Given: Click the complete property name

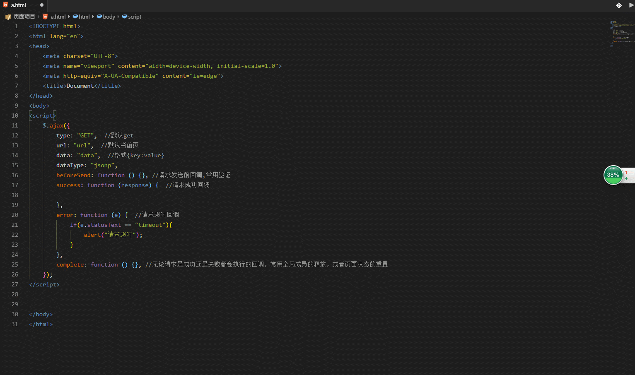Looking at the screenshot, I should point(70,264).
